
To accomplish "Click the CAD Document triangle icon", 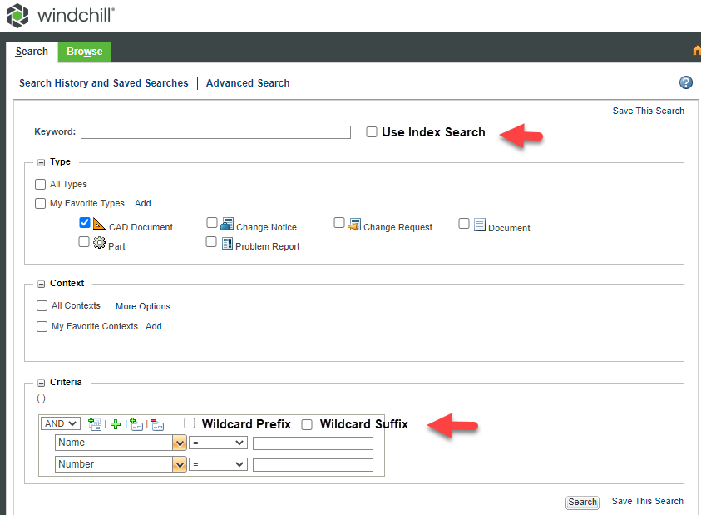I will pos(99,224).
